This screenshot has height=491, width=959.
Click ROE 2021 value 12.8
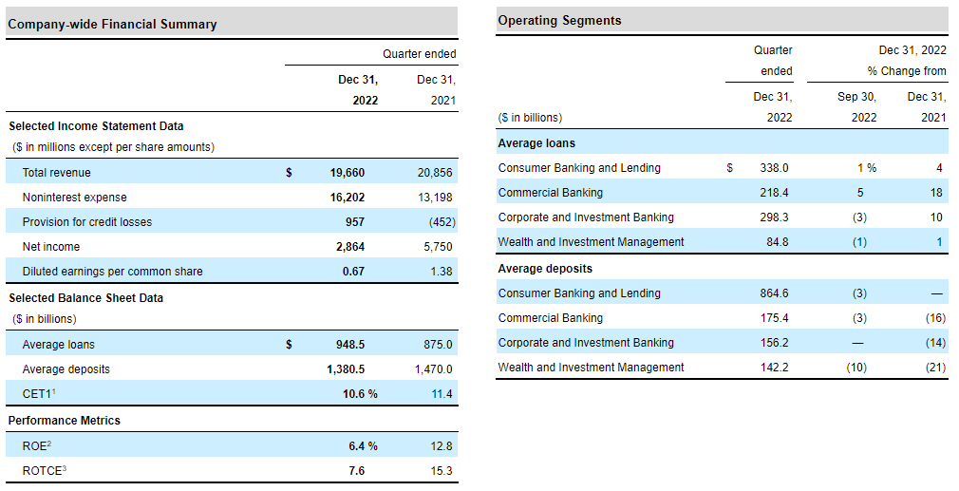[x=442, y=446]
